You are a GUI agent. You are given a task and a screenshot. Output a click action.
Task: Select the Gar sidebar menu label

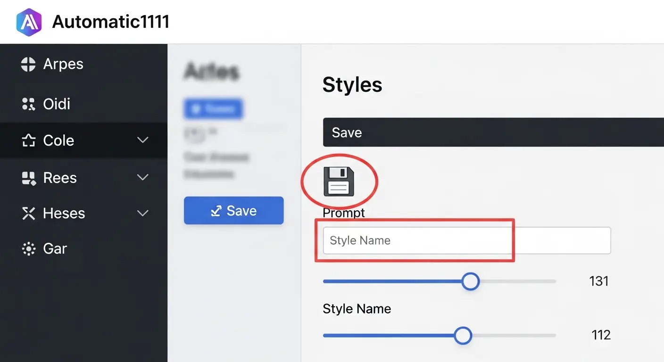point(55,248)
